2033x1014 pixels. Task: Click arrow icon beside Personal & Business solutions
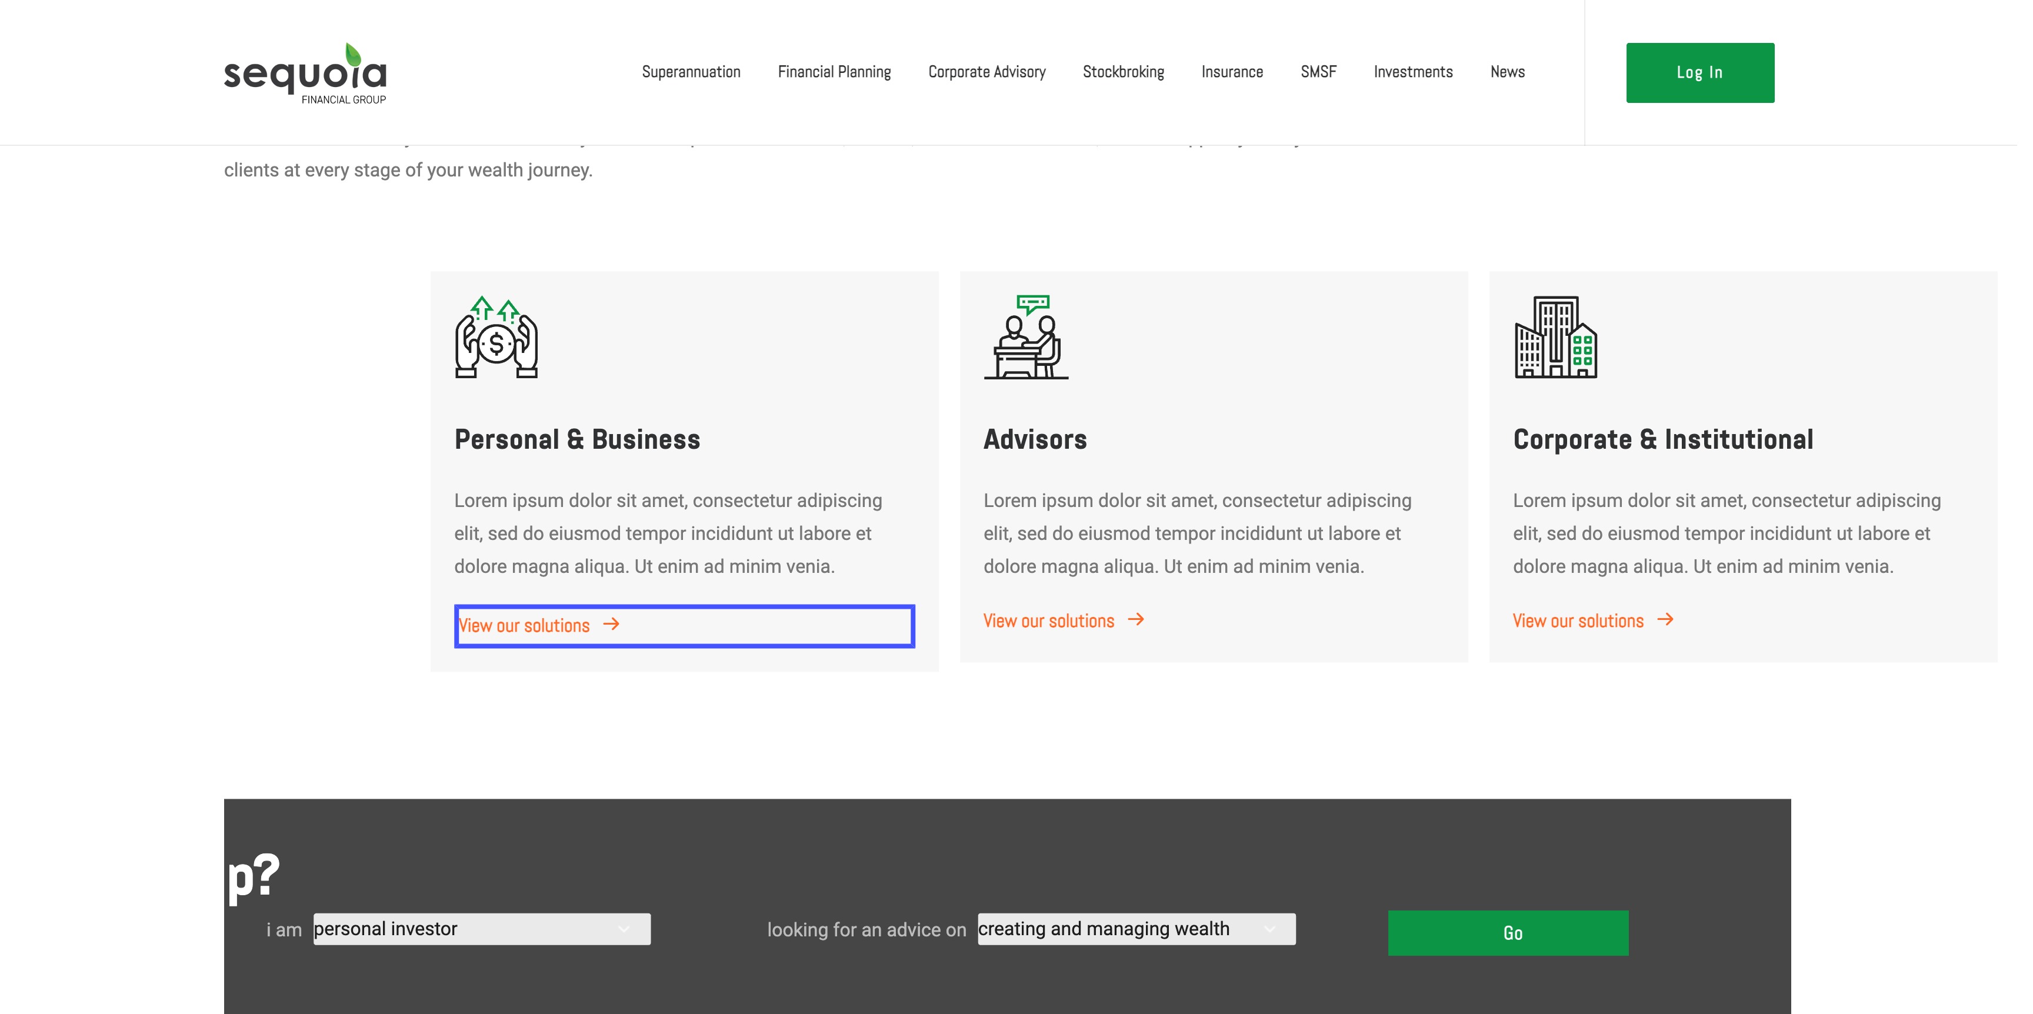[x=611, y=624]
